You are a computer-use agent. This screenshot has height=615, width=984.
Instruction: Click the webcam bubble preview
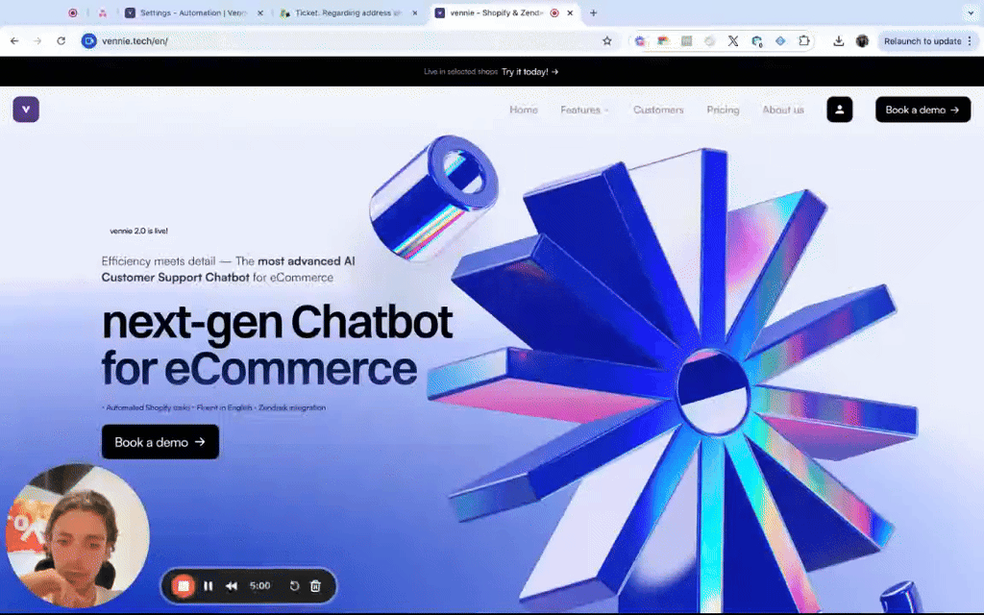(x=77, y=535)
